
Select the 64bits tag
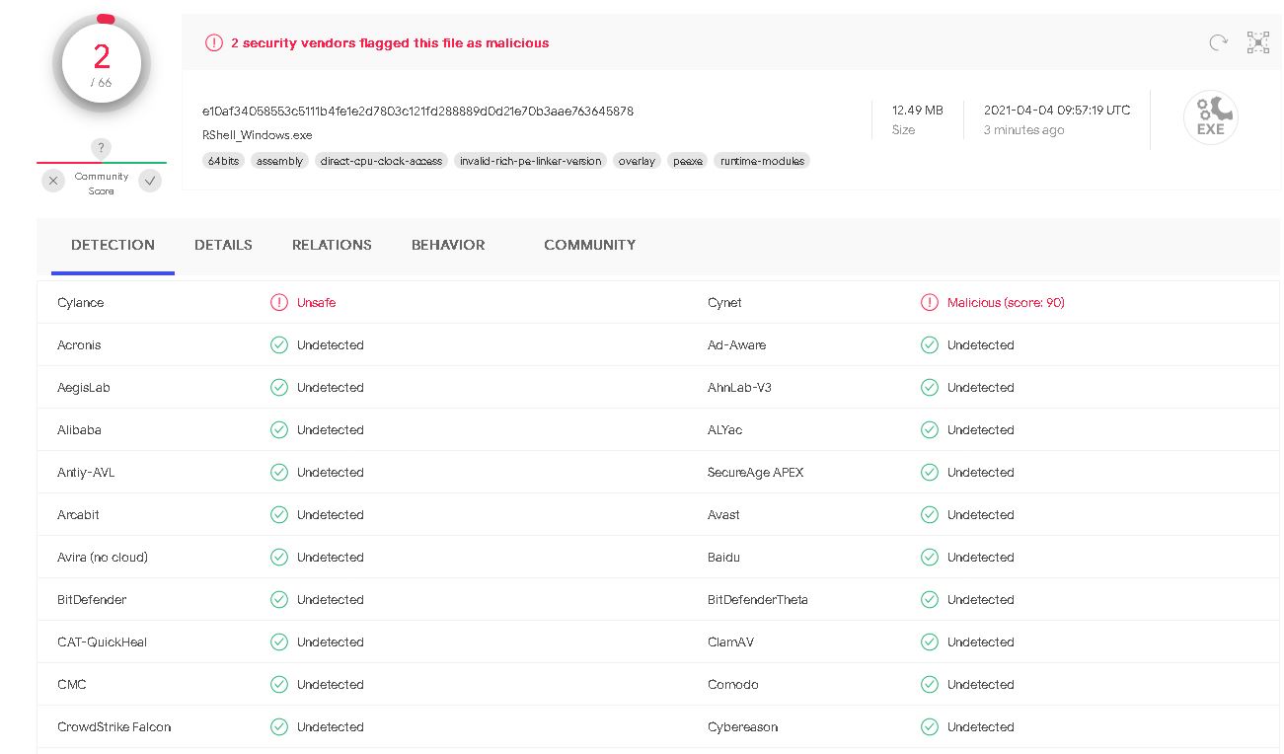224,161
